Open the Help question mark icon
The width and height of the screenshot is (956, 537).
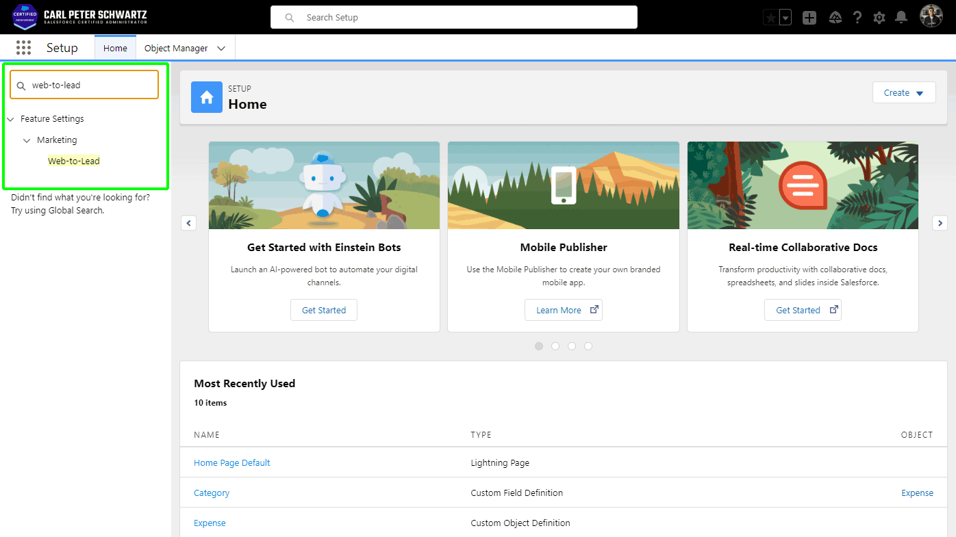[x=857, y=18]
